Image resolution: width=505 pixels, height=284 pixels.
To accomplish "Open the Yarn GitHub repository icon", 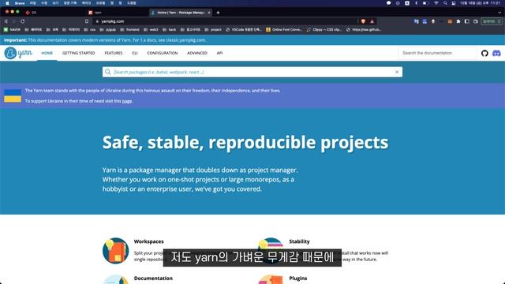I will coord(484,53).
